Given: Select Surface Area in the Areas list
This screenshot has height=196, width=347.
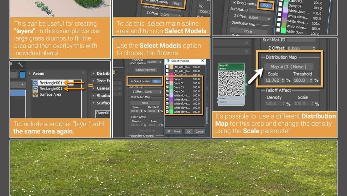Looking at the screenshot, I should coord(50,94).
